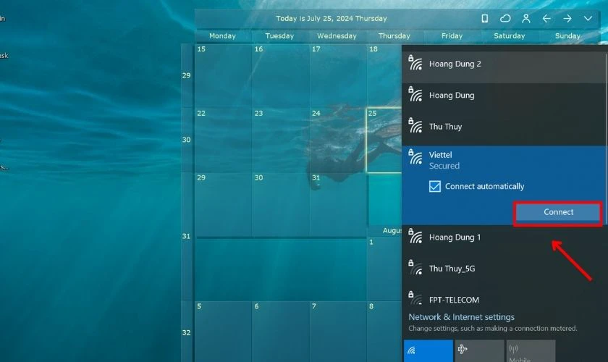Select July 31 in the calendar
Viewport: 608px width, 362px height.
[x=338, y=204]
